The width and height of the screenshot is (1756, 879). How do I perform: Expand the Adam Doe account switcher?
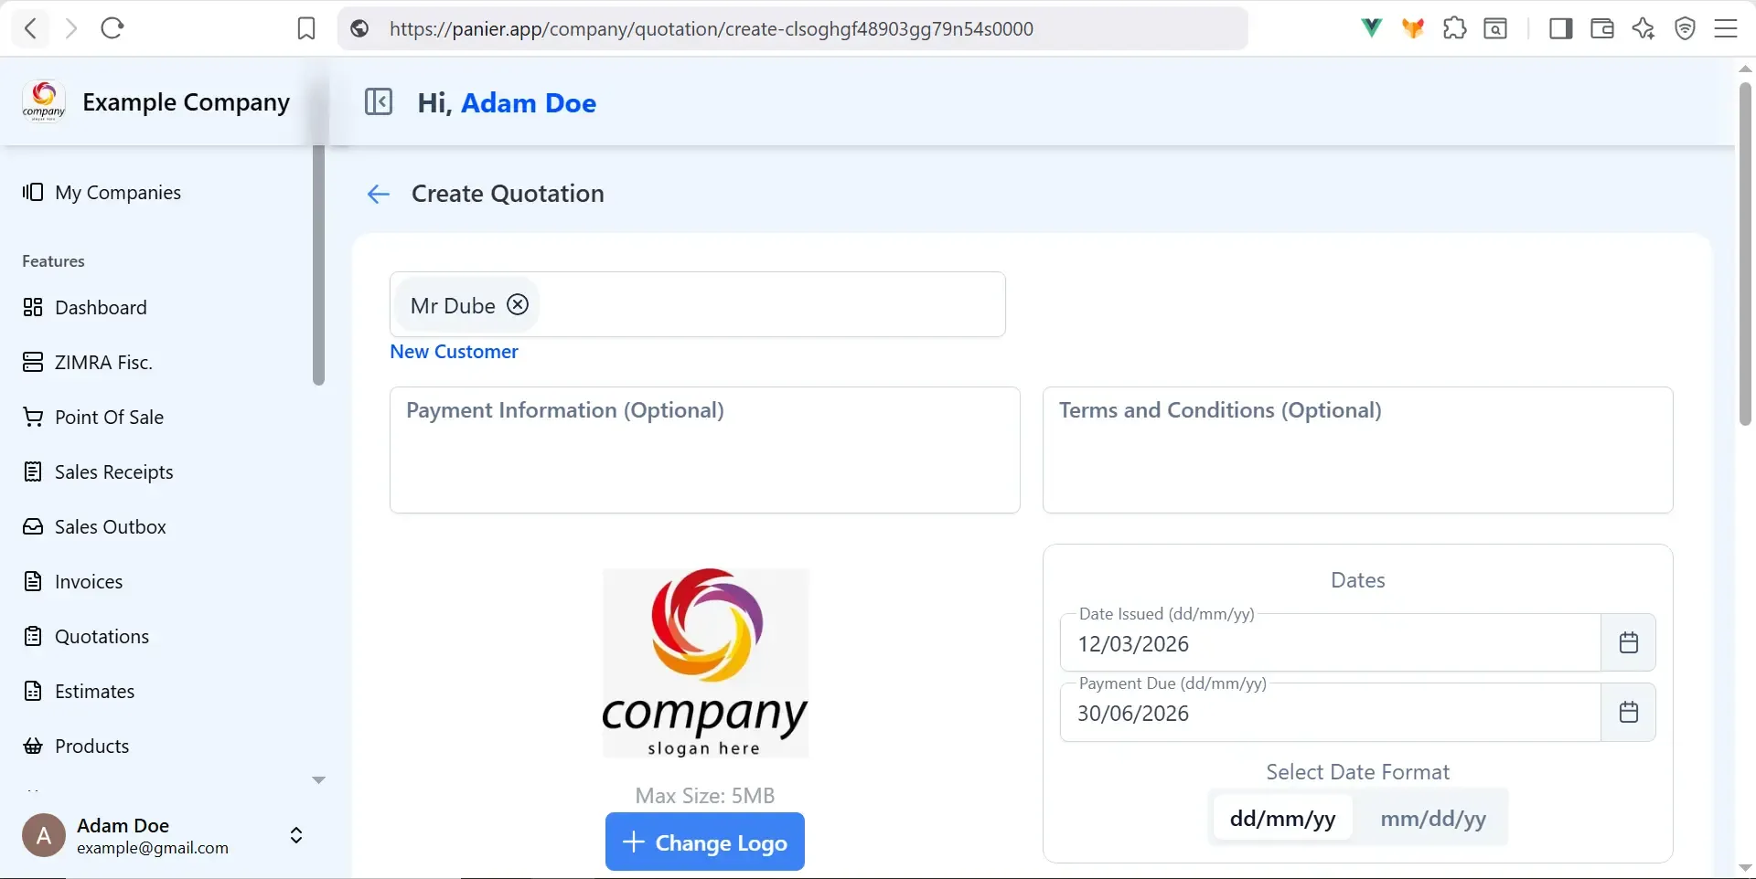[296, 835]
